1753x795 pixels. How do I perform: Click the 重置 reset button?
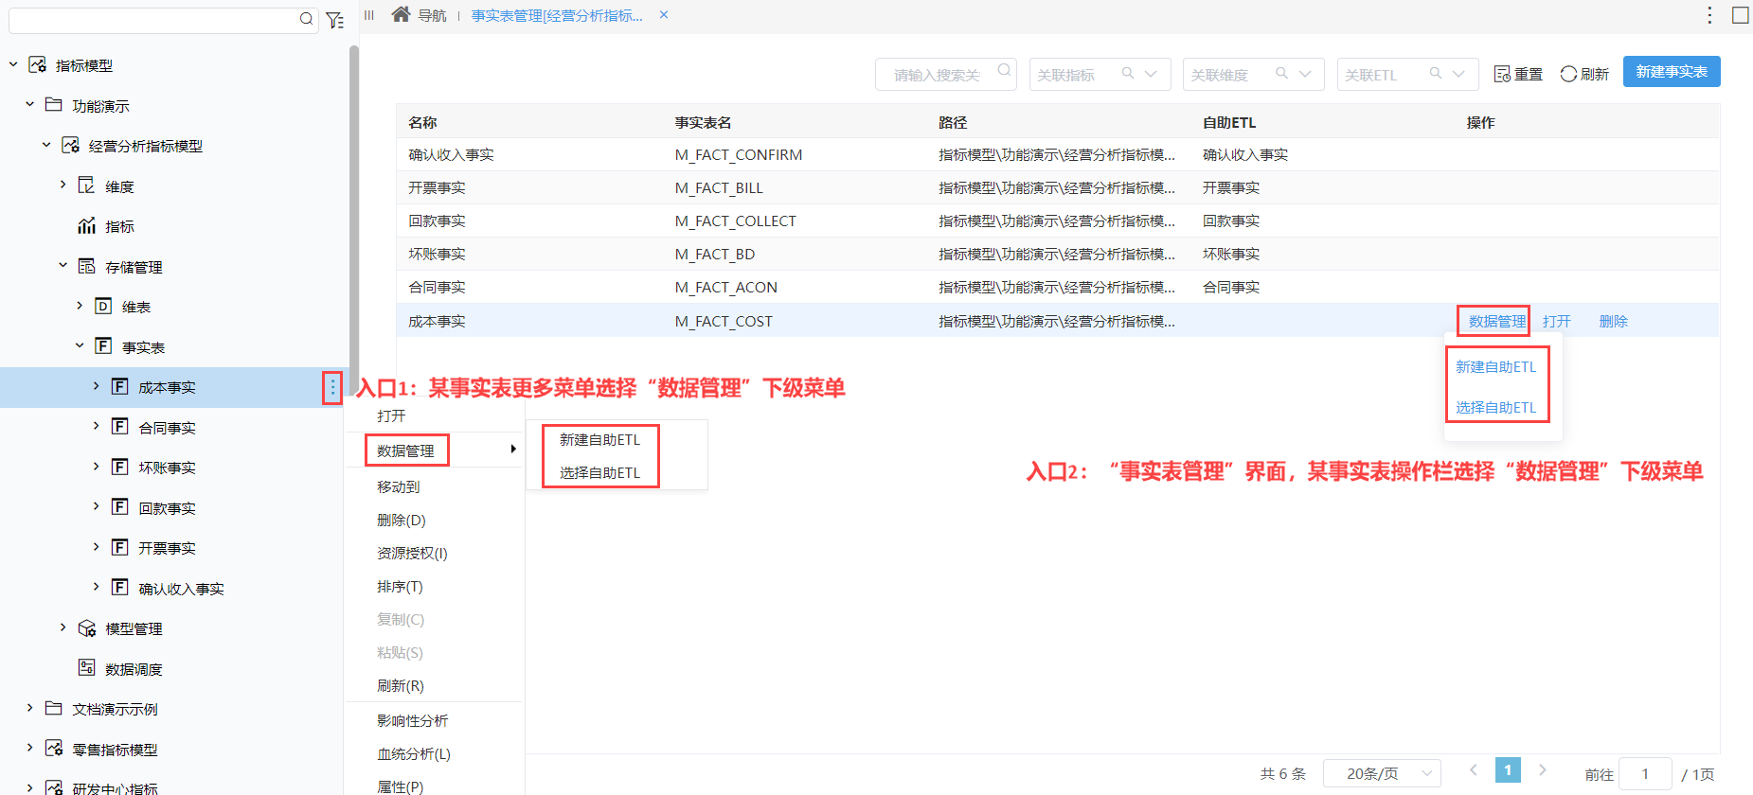[1518, 74]
